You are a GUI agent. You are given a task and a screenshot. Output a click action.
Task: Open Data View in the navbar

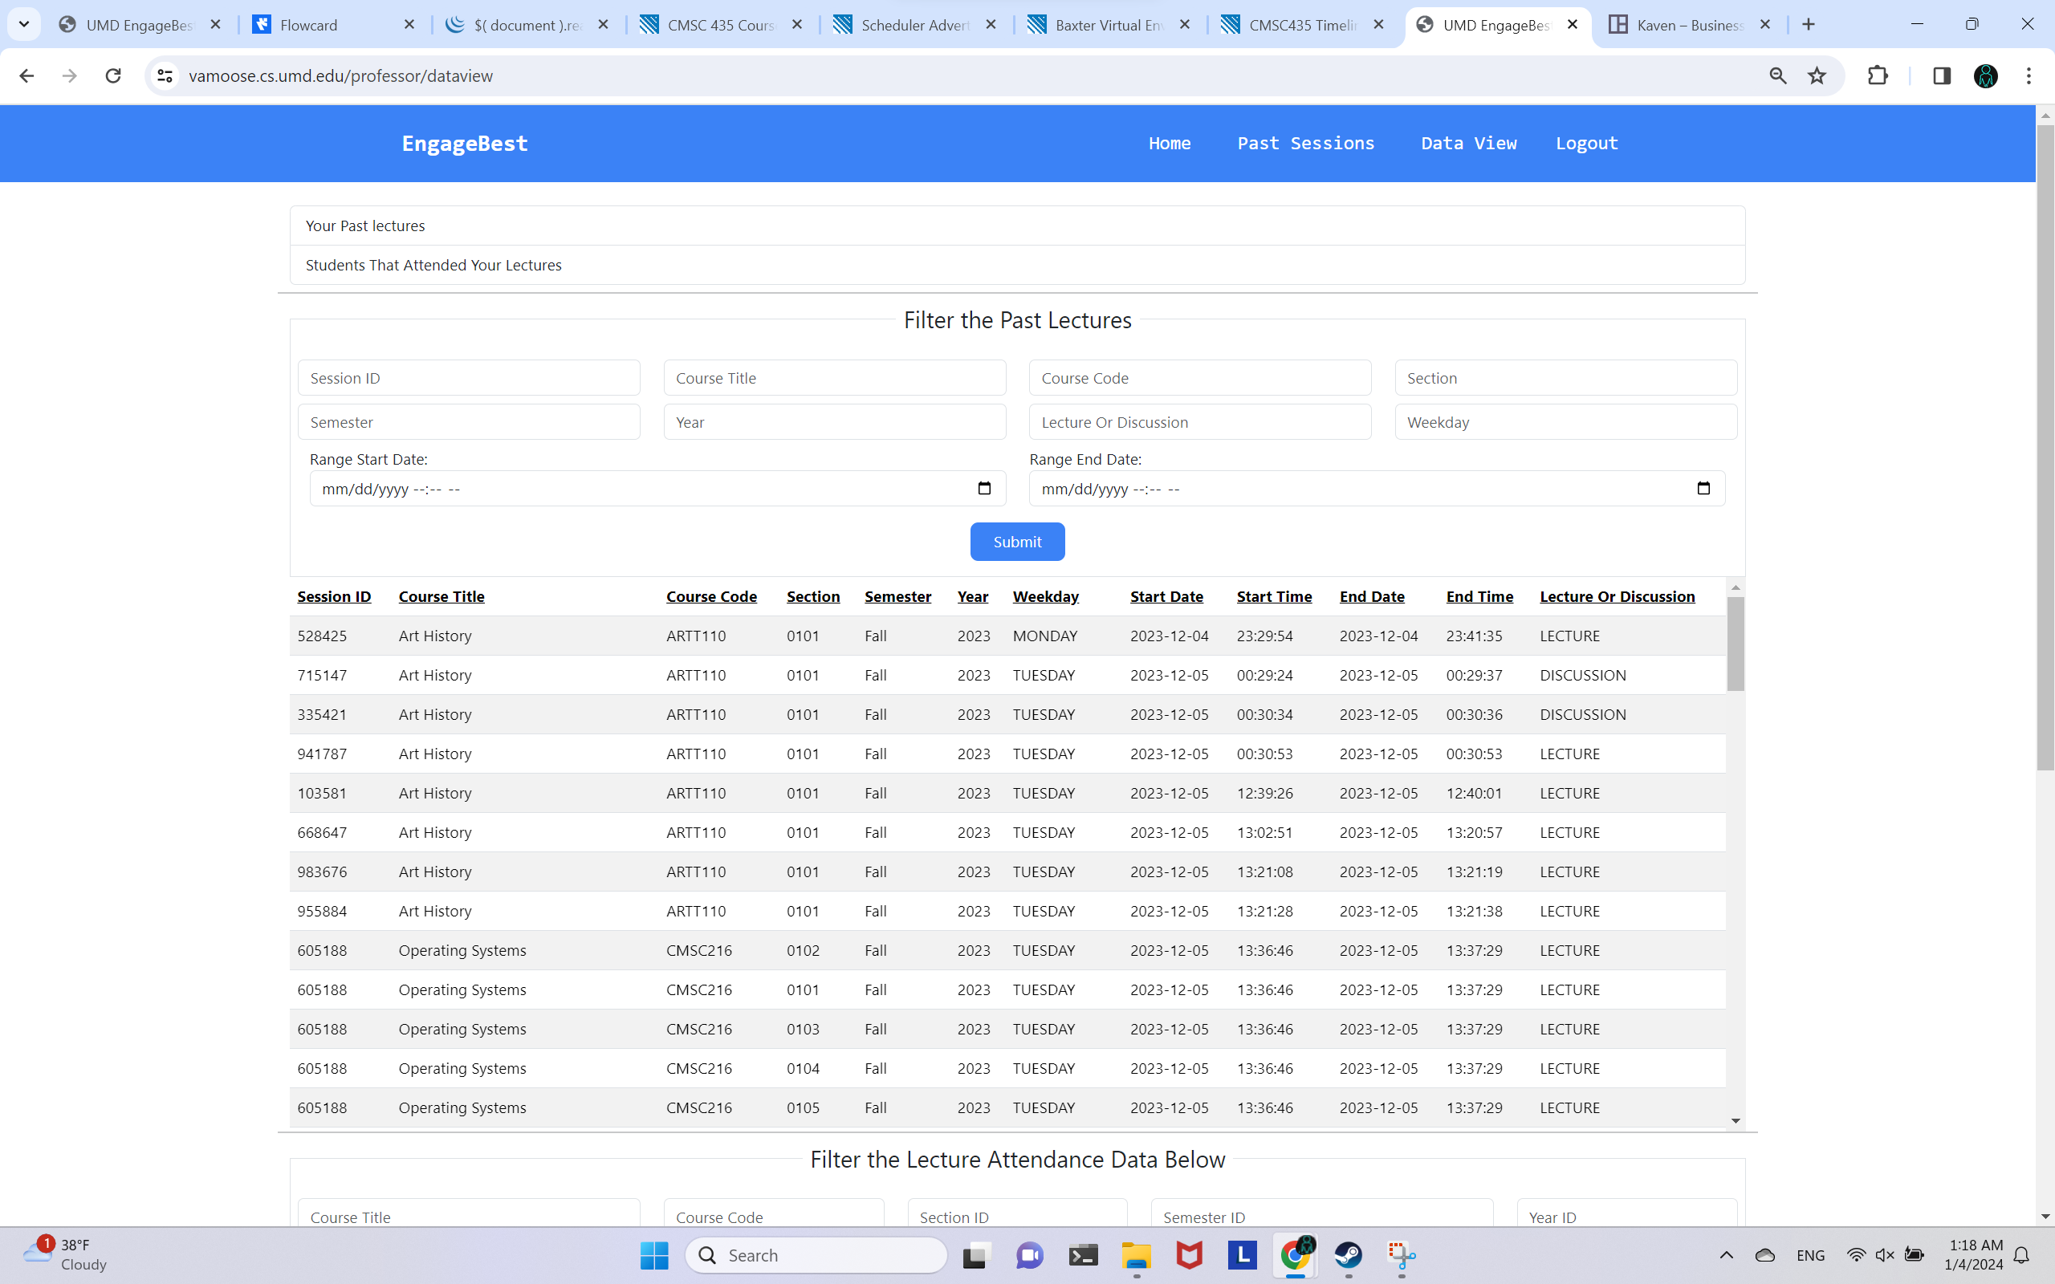[x=1468, y=143]
